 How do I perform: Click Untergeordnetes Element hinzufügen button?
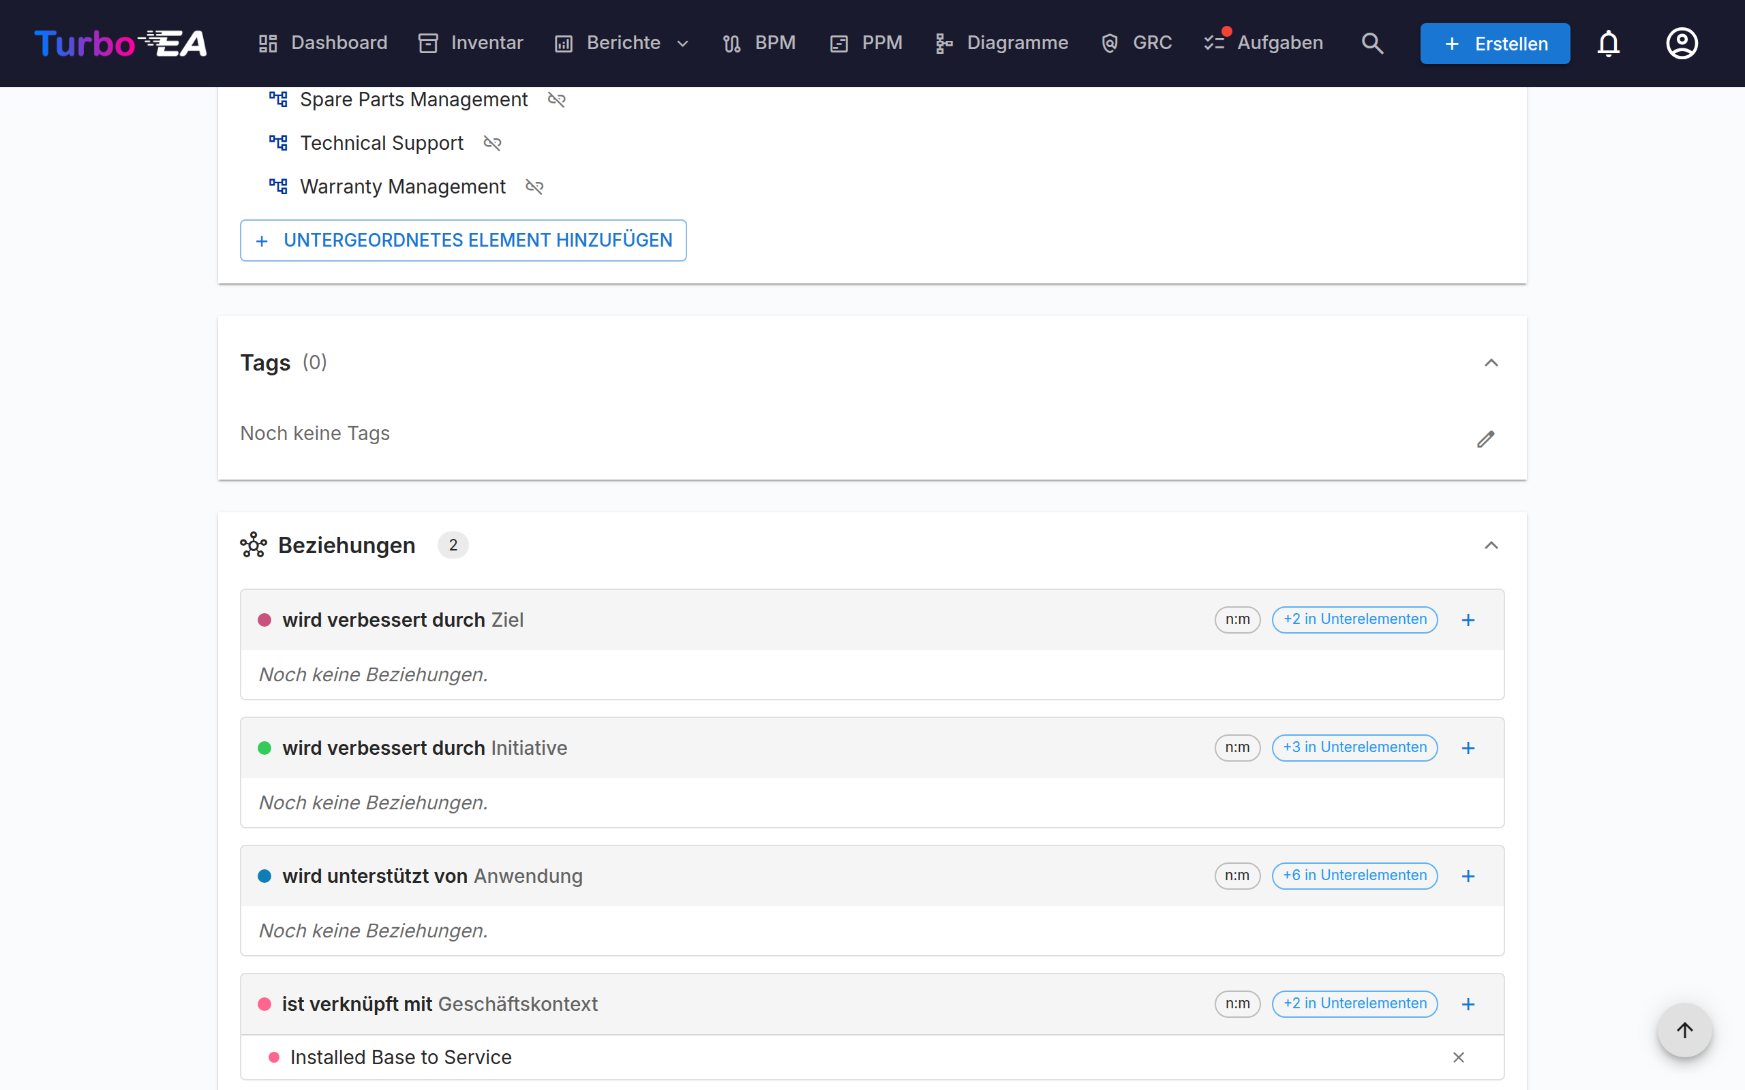pos(463,240)
